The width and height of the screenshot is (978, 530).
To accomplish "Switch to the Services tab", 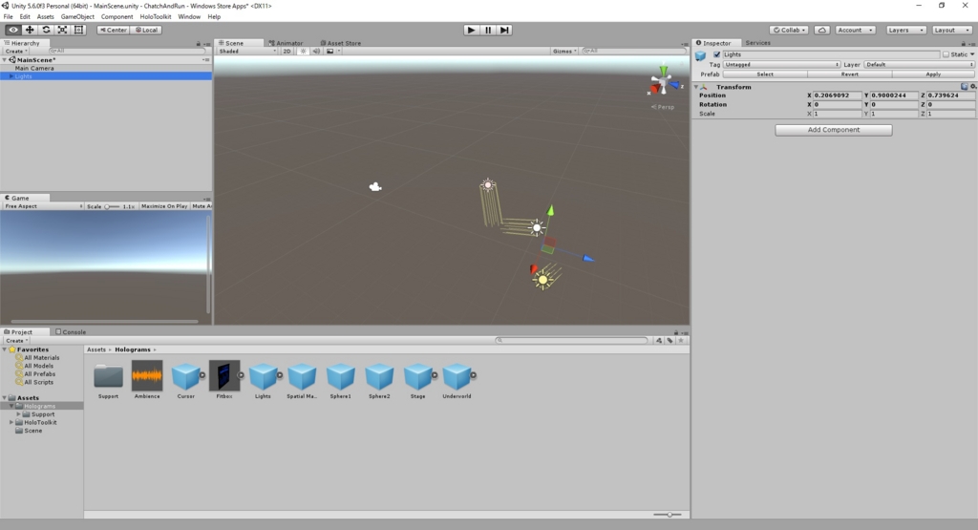I will coord(757,43).
